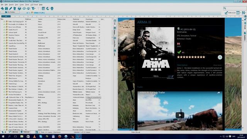Viewport: 247px width, 139px height.
Task: Click the Edit in List button
Action: click(x=230, y=13)
